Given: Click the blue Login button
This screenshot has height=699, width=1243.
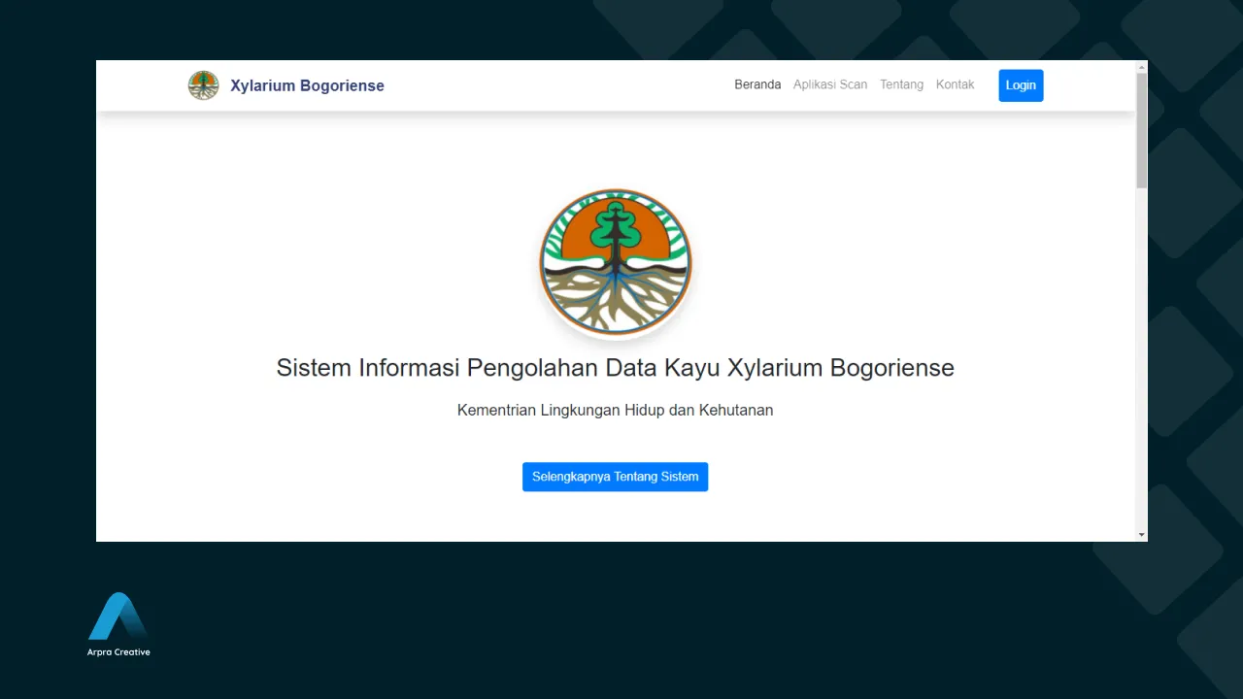Looking at the screenshot, I should (1021, 85).
